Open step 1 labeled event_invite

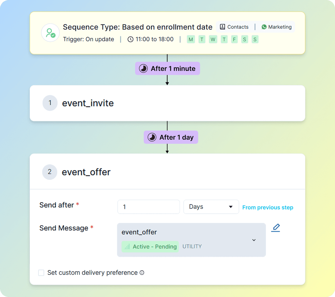88,103
